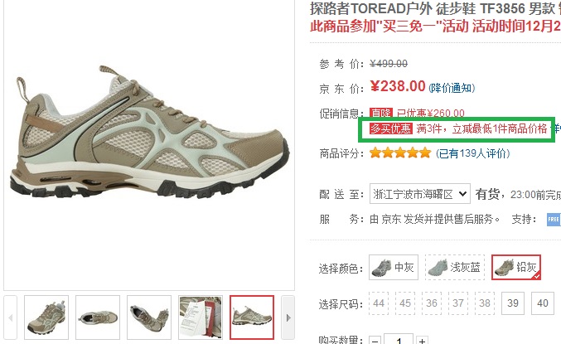The height and width of the screenshot is (344, 561).
Task: Choose shoe size 39
Action: coord(513,303)
